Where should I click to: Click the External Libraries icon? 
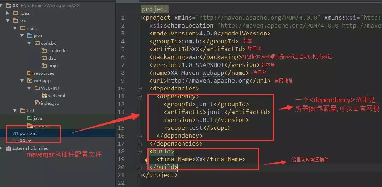(x=9, y=148)
